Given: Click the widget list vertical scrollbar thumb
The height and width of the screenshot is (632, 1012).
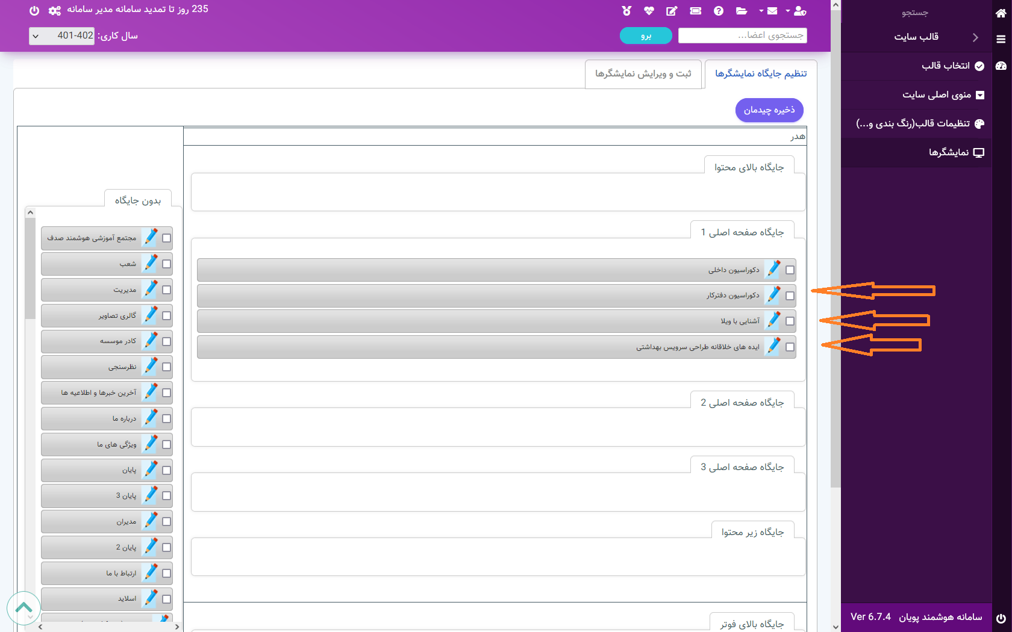Looking at the screenshot, I should click(30, 268).
